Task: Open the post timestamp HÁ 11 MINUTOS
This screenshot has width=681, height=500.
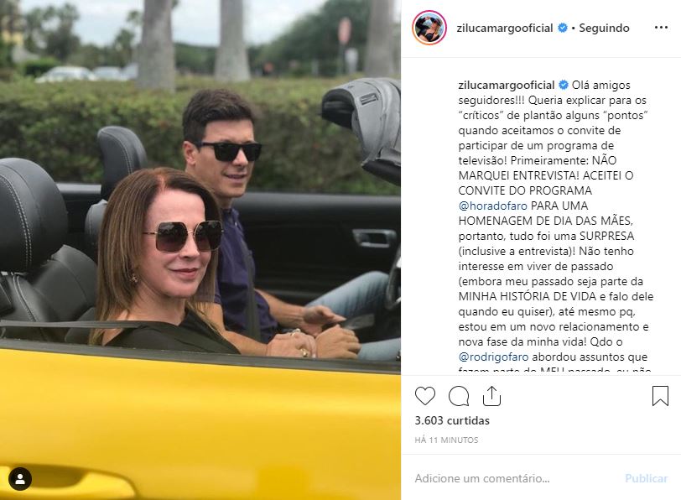Action: click(446, 440)
